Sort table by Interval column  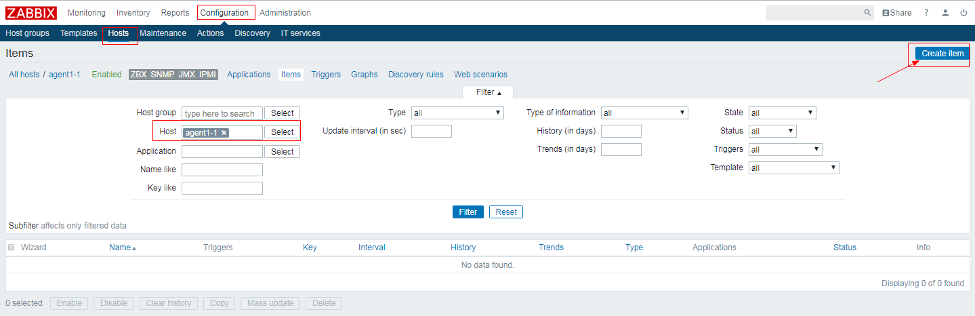[372, 248]
